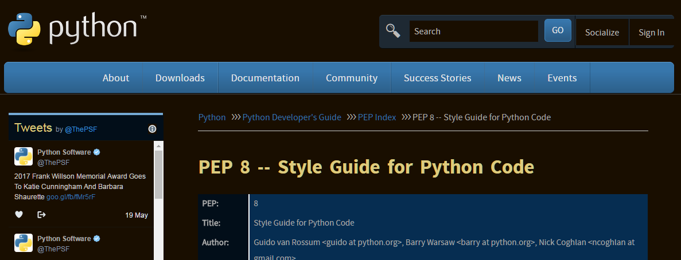The width and height of the screenshot is (681, 260).
Task: Click the '8' PEP number value
Action: click(256, 203)
